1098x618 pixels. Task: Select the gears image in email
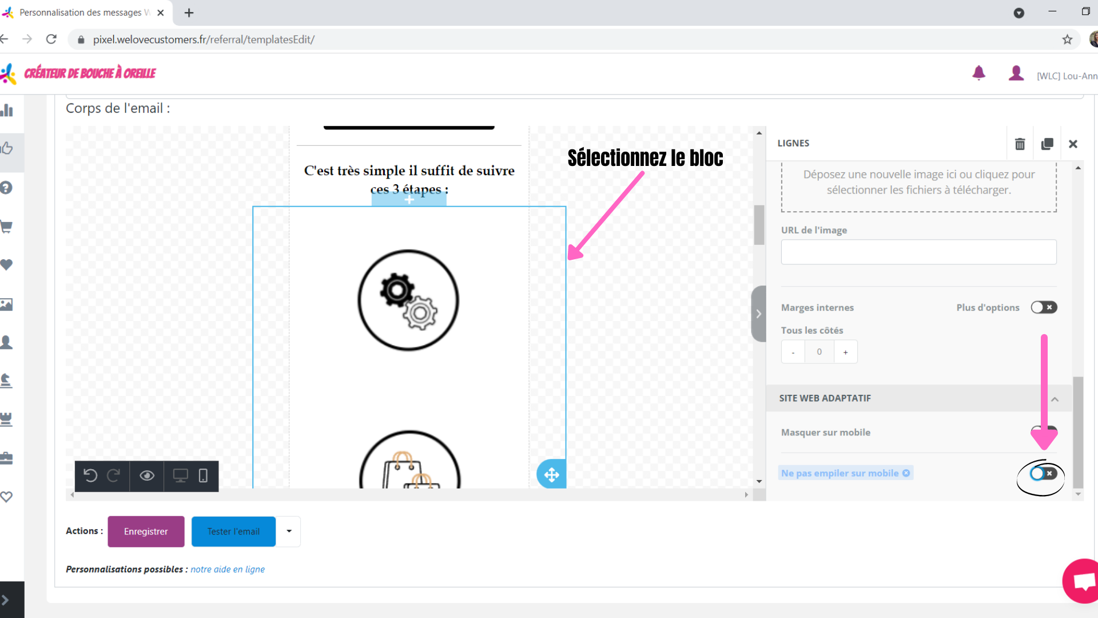[x=408, y=300]
